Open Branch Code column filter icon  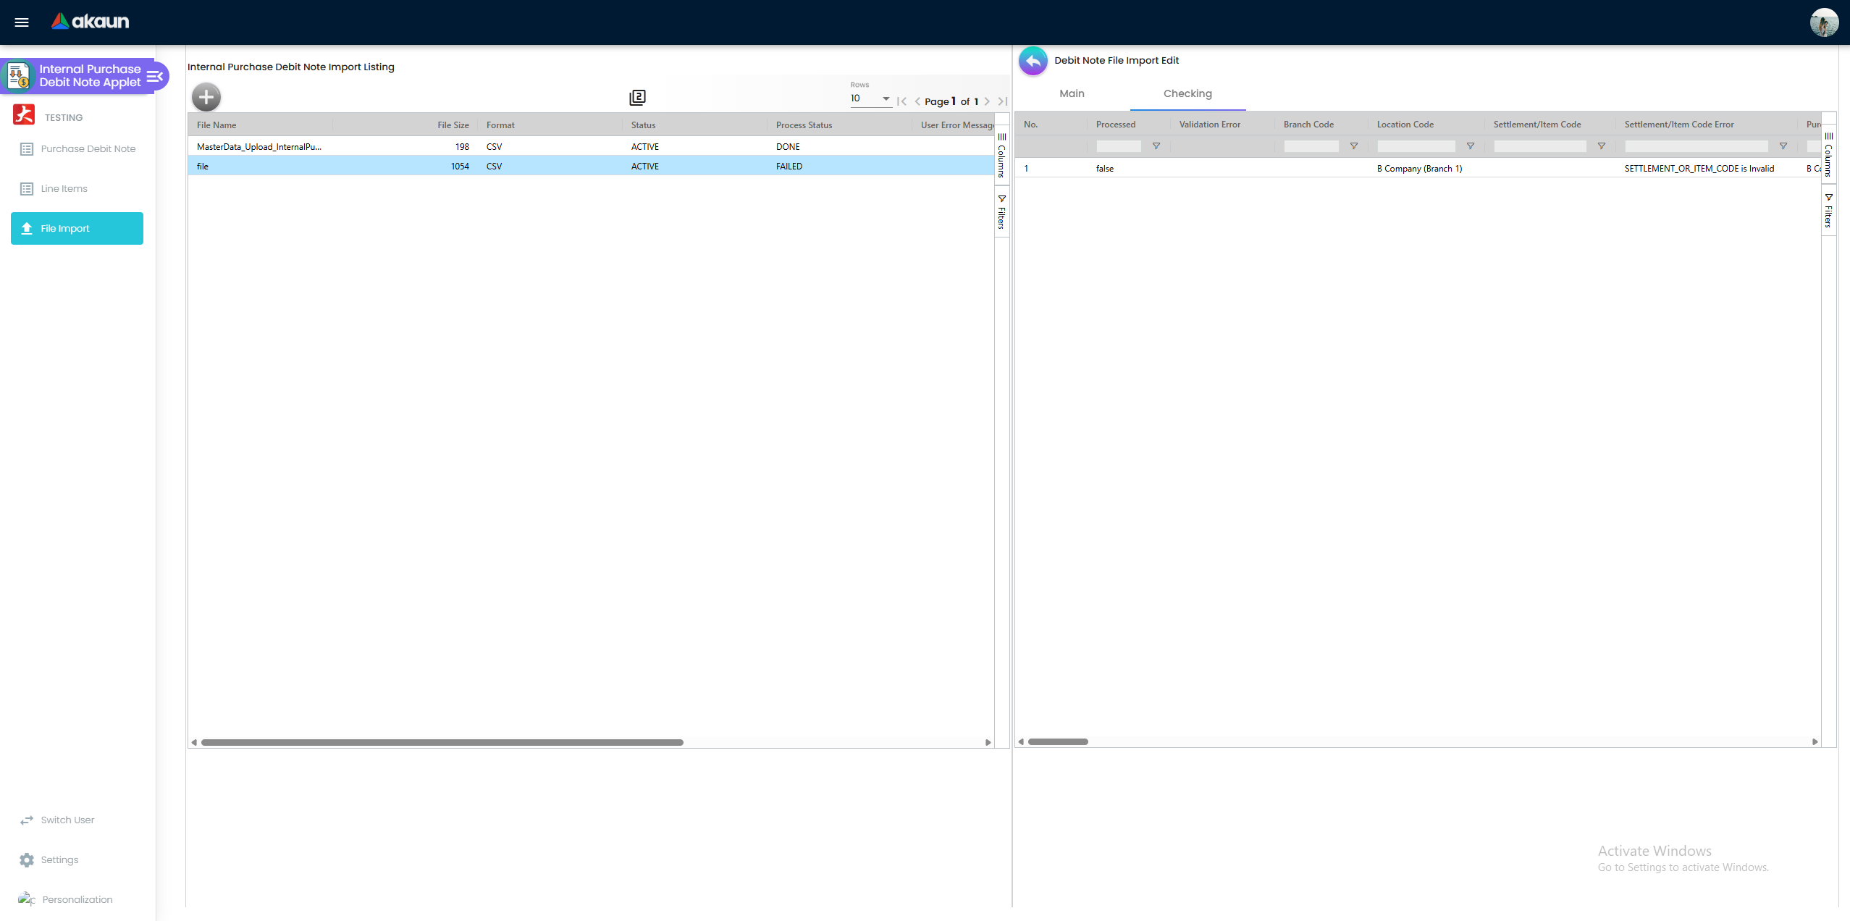pyautogui.click(x=1354, y=146)
